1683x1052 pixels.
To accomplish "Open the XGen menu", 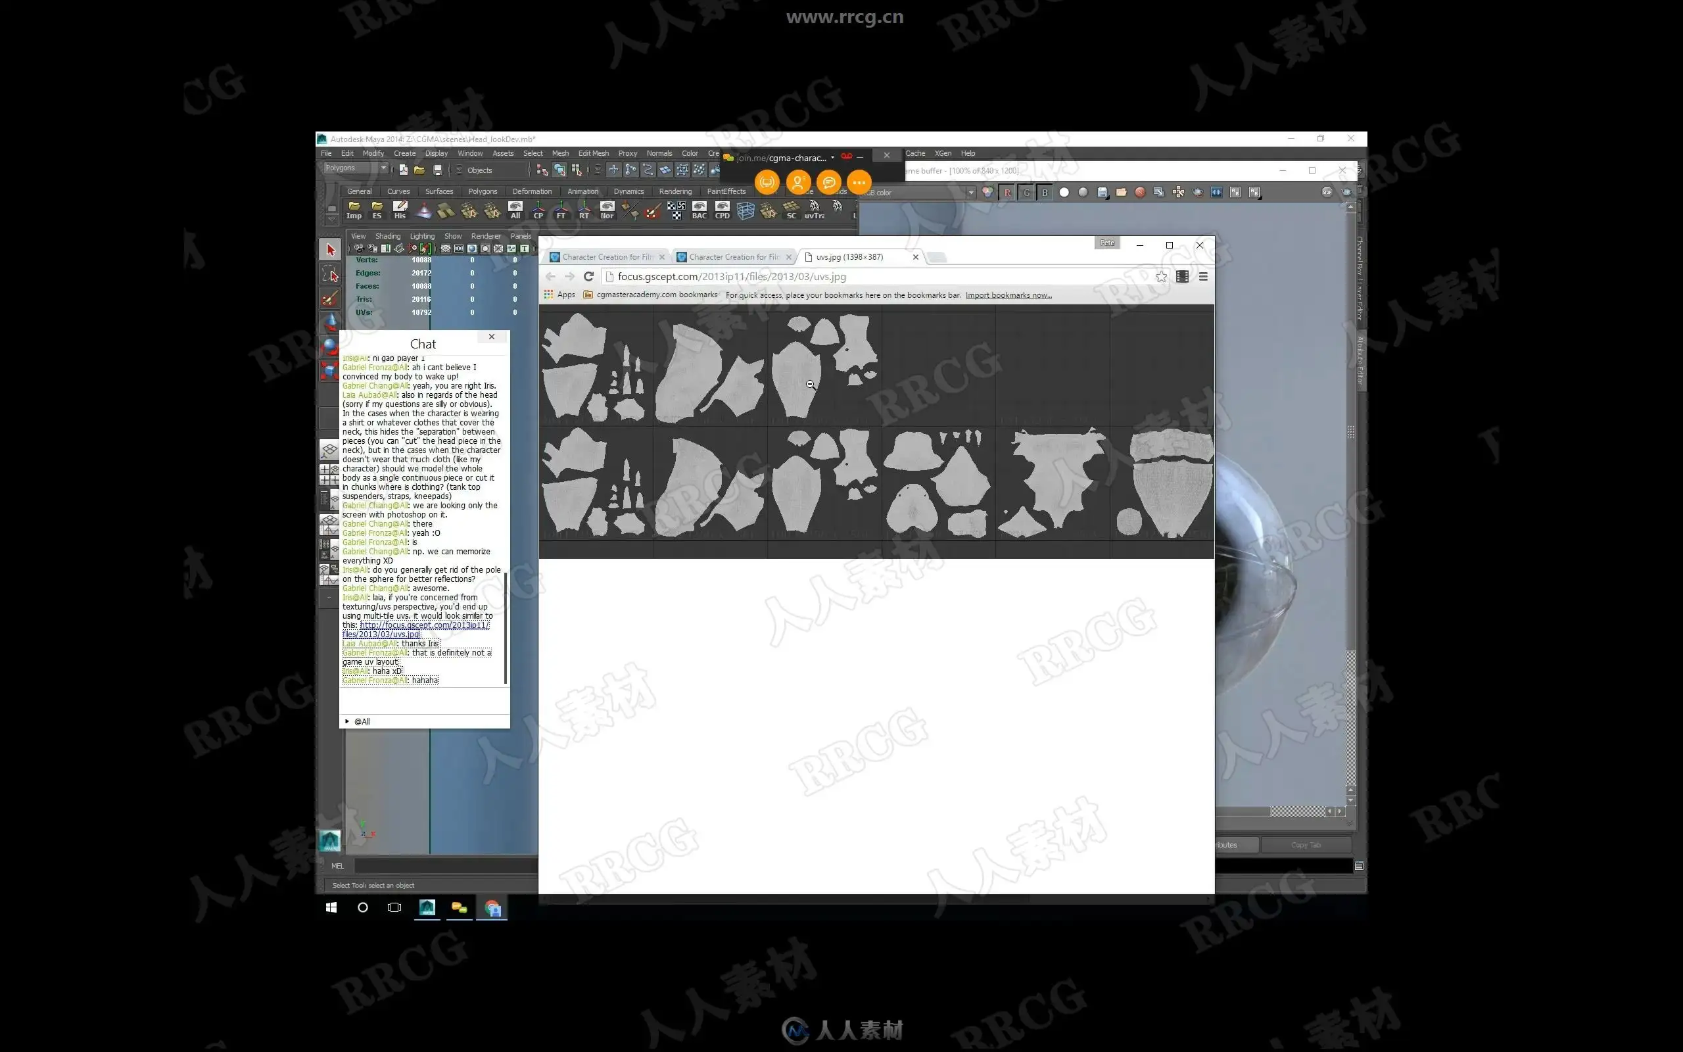I will [943, 153].
